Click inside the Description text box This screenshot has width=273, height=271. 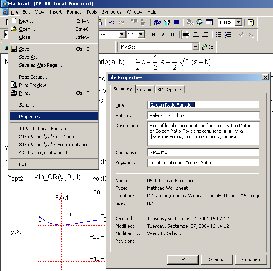point(204,134)
